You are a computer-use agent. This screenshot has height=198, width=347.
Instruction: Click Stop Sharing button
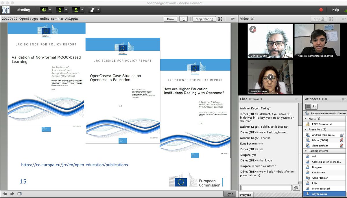(x=204, y=19)
